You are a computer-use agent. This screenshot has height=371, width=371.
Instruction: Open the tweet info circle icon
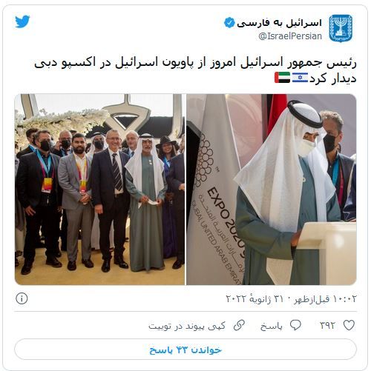click(x=22, y=298)
